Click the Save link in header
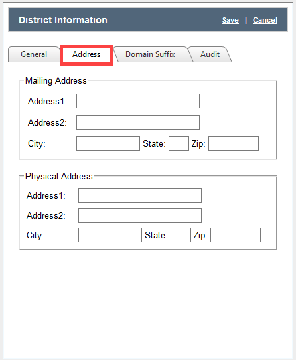This screenshot has height=360, width=296. pyautogui.click(x=230, y=20)
